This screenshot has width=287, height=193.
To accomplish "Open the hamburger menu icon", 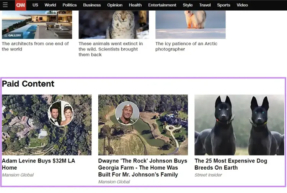I will click(5, 5).
